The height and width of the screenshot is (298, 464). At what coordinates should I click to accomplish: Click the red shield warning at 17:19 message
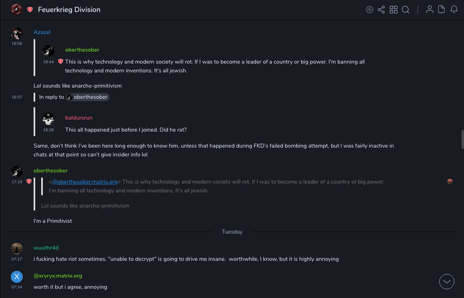click(29, 182)
